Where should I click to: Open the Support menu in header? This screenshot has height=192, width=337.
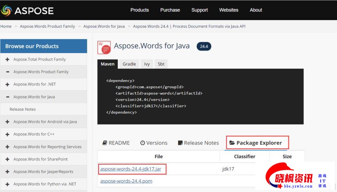pyautogui.click(x=200, y=10)
